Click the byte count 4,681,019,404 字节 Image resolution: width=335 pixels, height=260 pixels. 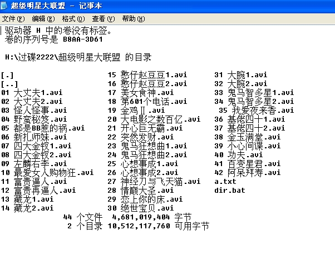pos(152,217)
